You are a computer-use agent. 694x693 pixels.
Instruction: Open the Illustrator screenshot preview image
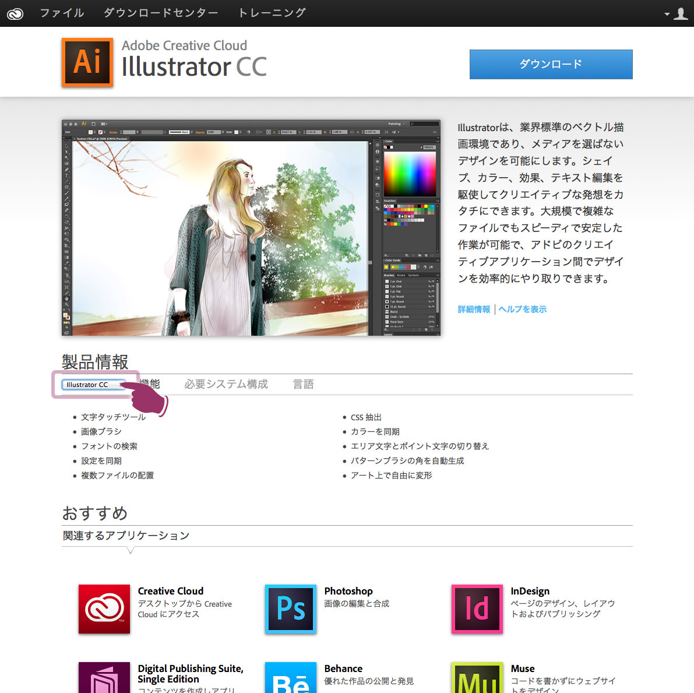tap(251, 227)
